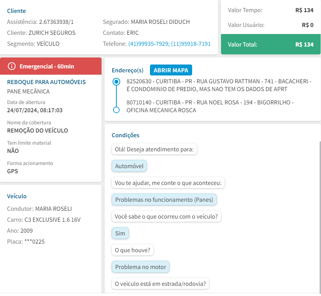
Task: Click the Condições section heading
Action: click(125, 135)
